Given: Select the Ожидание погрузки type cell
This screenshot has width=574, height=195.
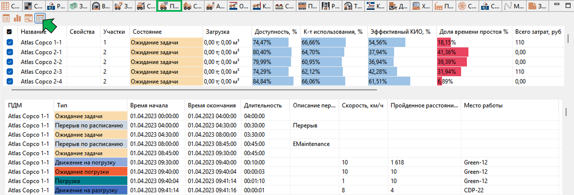Looking at the screenshot, I should [91, 172].
